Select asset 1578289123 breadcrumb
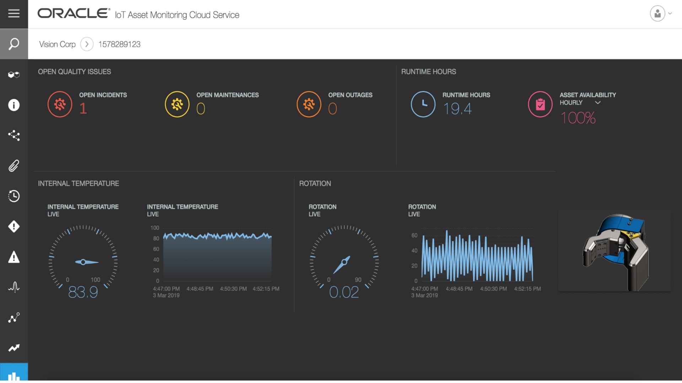 (x=119, y=44)
